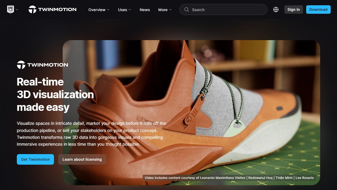Click the Epic Games shield logo
Image resolution: width=337 pixels, height=190 pixels.
(x=10, y=9)
